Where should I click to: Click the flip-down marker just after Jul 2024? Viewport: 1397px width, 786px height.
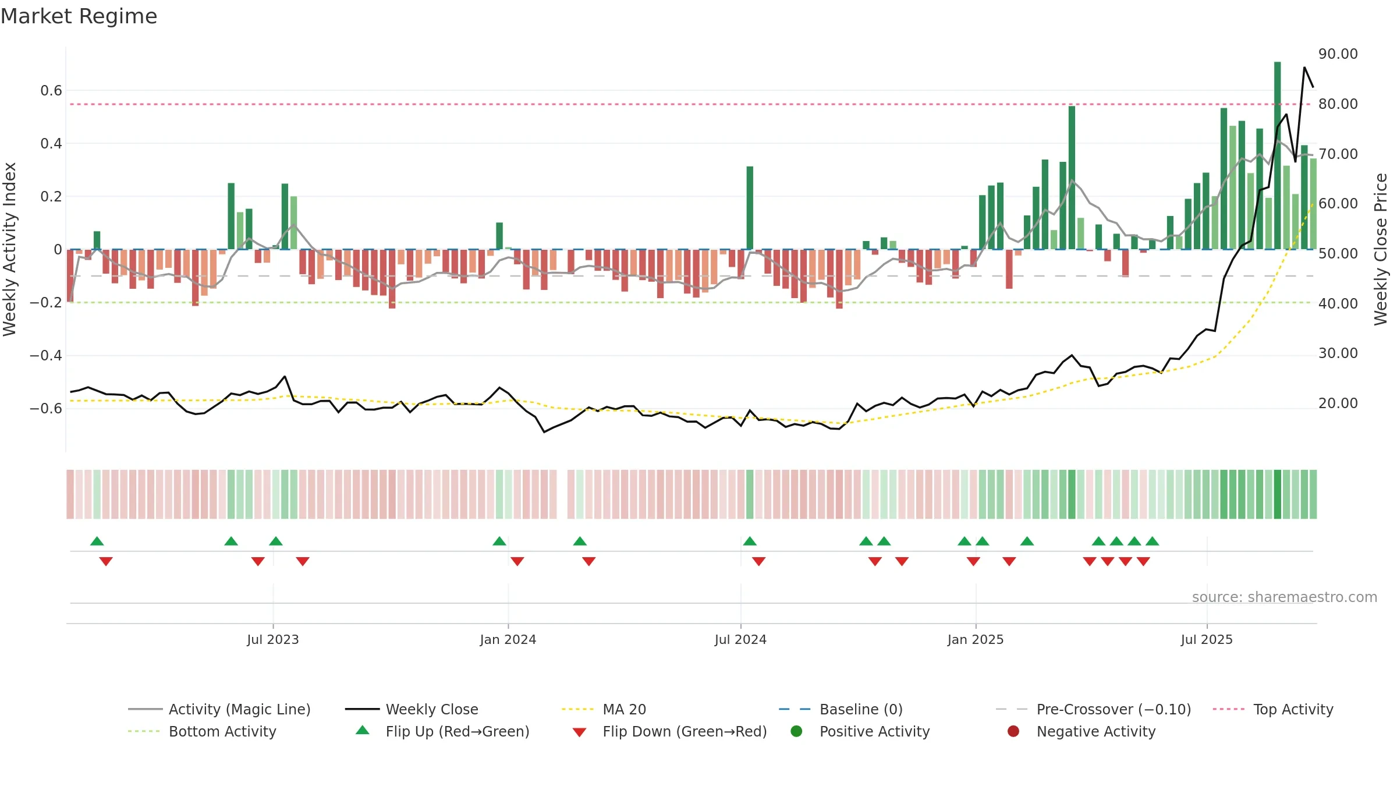point(758,561)
